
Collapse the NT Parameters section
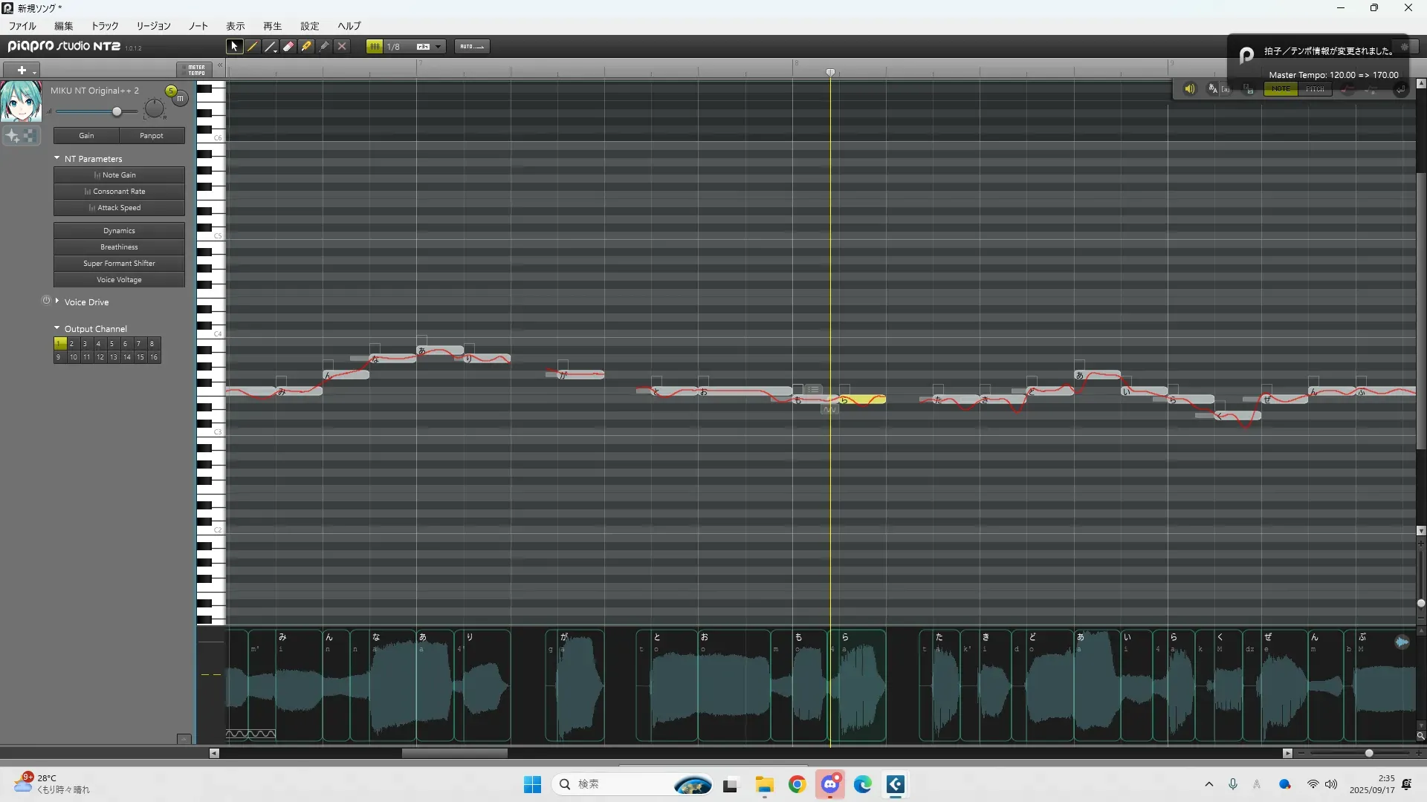pos(57,158)
